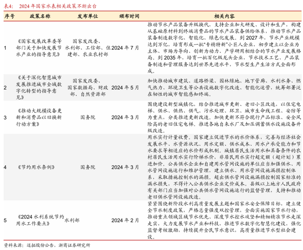Select the 序号 column header
This screenshot has width=303, height=250.
tap(10, 16)
